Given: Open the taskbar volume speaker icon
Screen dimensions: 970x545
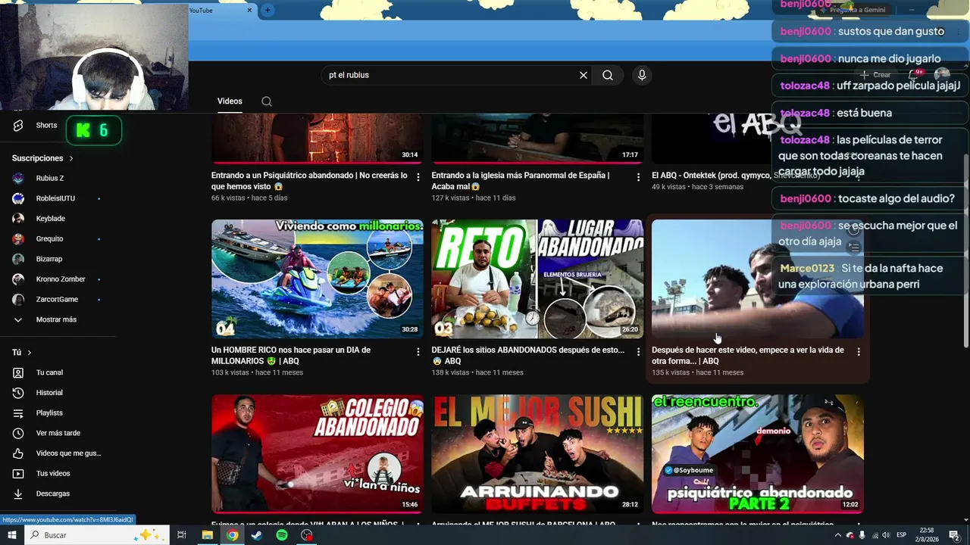Looking at the screenshot, I should [x=886, y=535].
